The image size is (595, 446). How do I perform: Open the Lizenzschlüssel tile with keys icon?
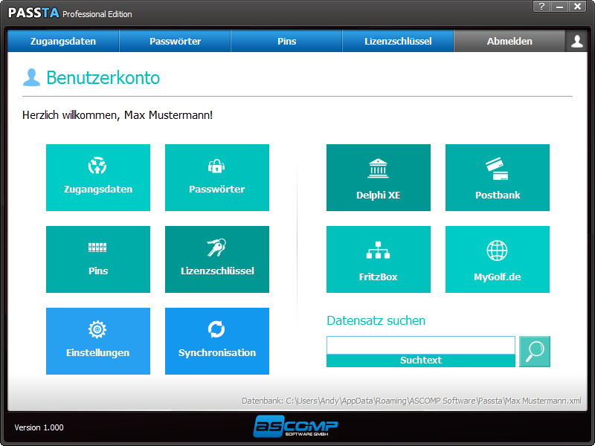tap(217, 259)
